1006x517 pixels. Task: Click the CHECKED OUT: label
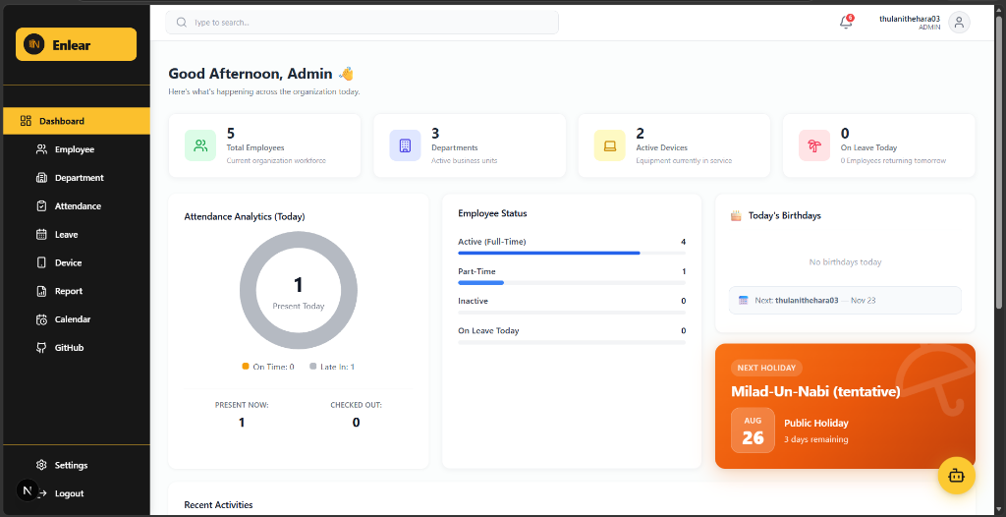point(356,405)
